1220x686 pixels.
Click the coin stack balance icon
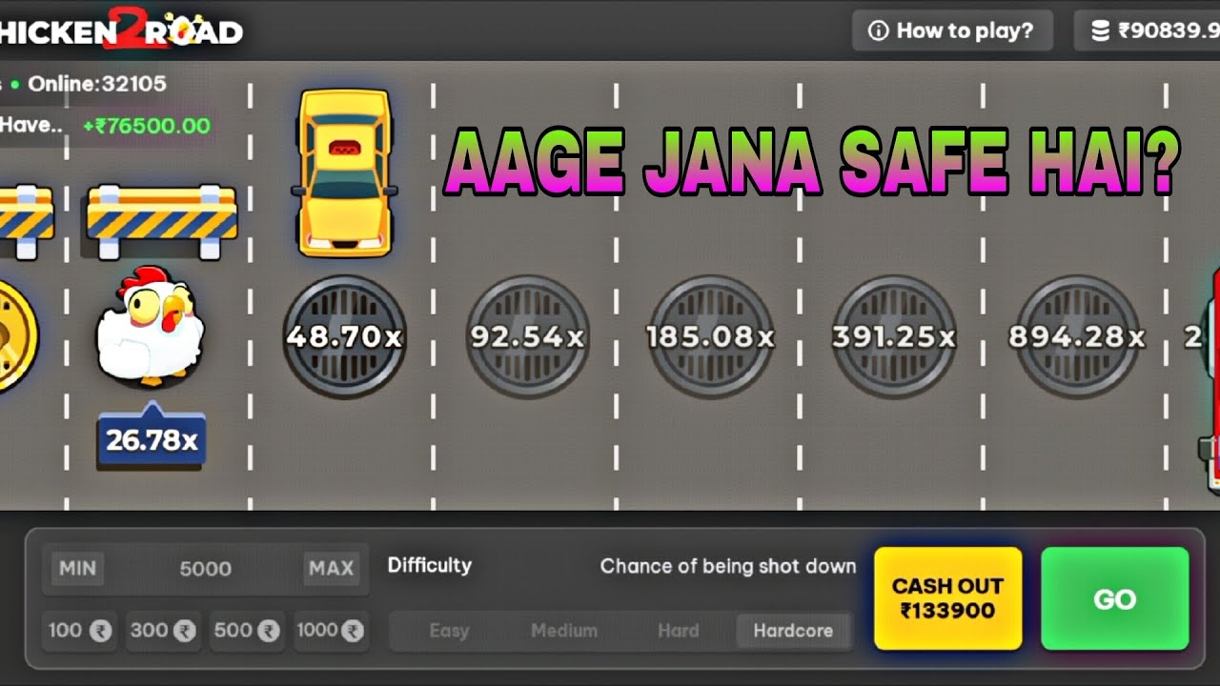tap(1101, 30)
